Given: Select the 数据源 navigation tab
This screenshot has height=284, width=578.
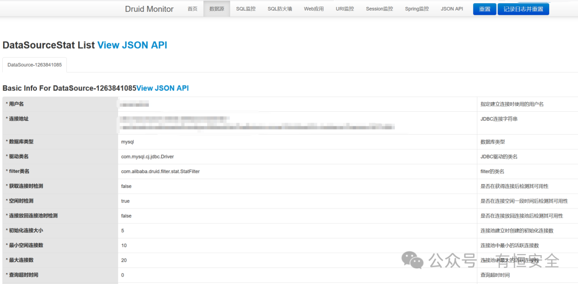Looking at the screenshot, I should tap(217, 9).
